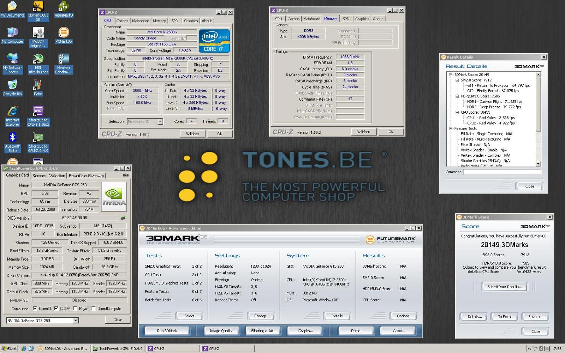Collapse the CPU Score tree node
Screen dimensions: 565x353
(x=457, y=112)
